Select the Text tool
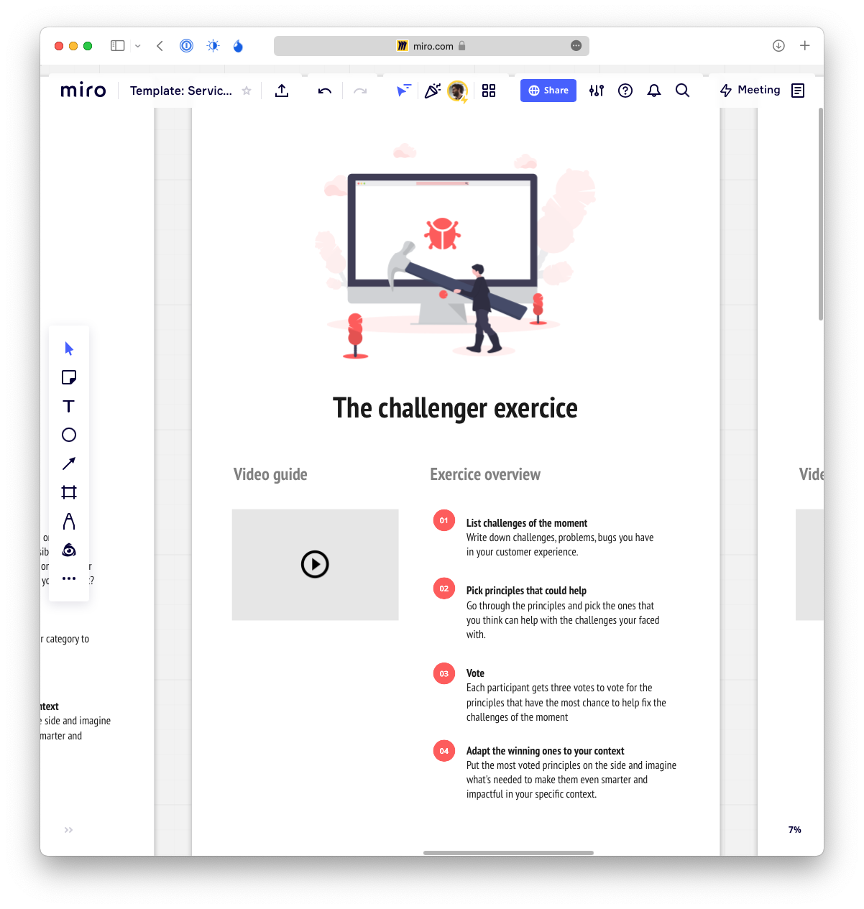 click(x=69, y=406)
